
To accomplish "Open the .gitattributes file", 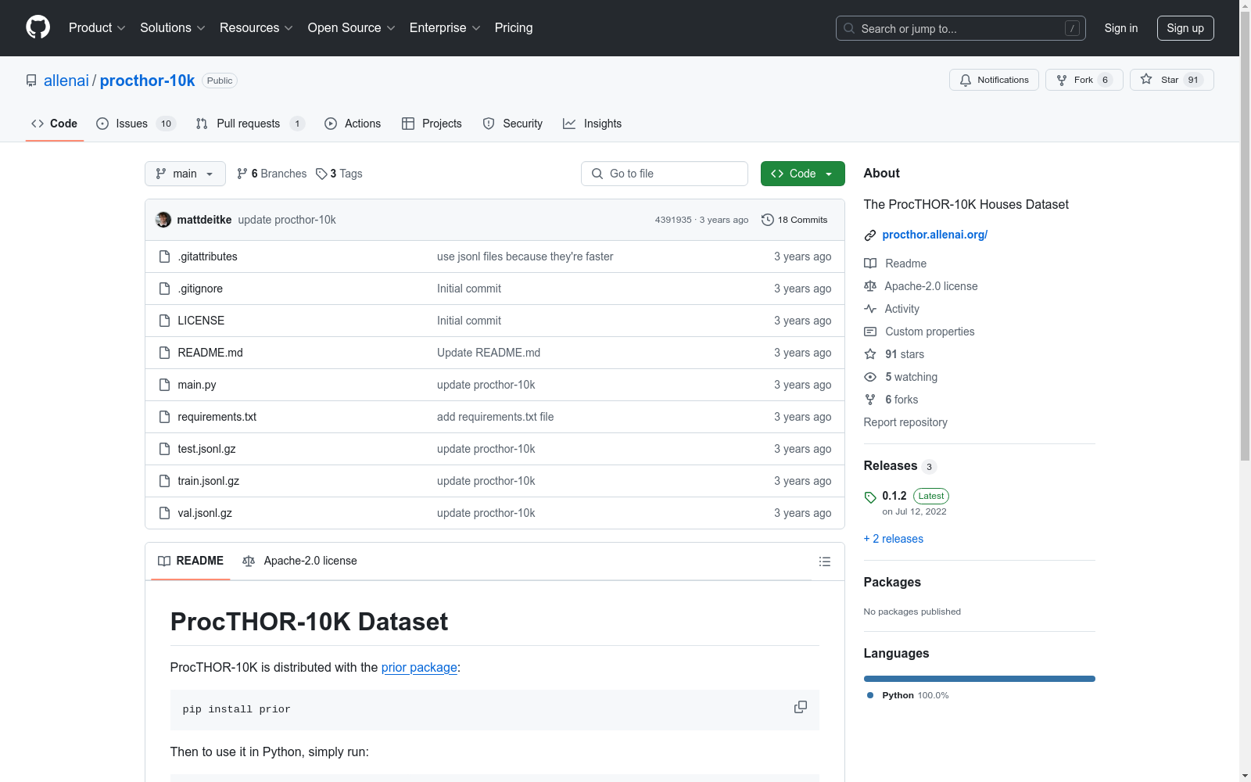I will tap(207, 256).
